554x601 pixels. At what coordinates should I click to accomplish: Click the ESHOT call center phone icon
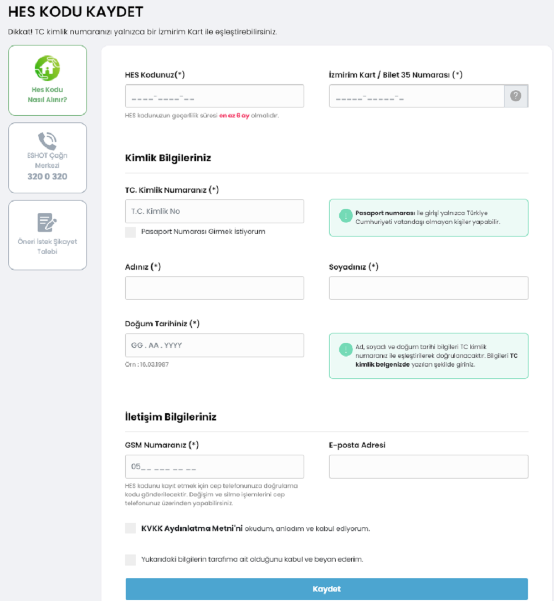(47, 140)
